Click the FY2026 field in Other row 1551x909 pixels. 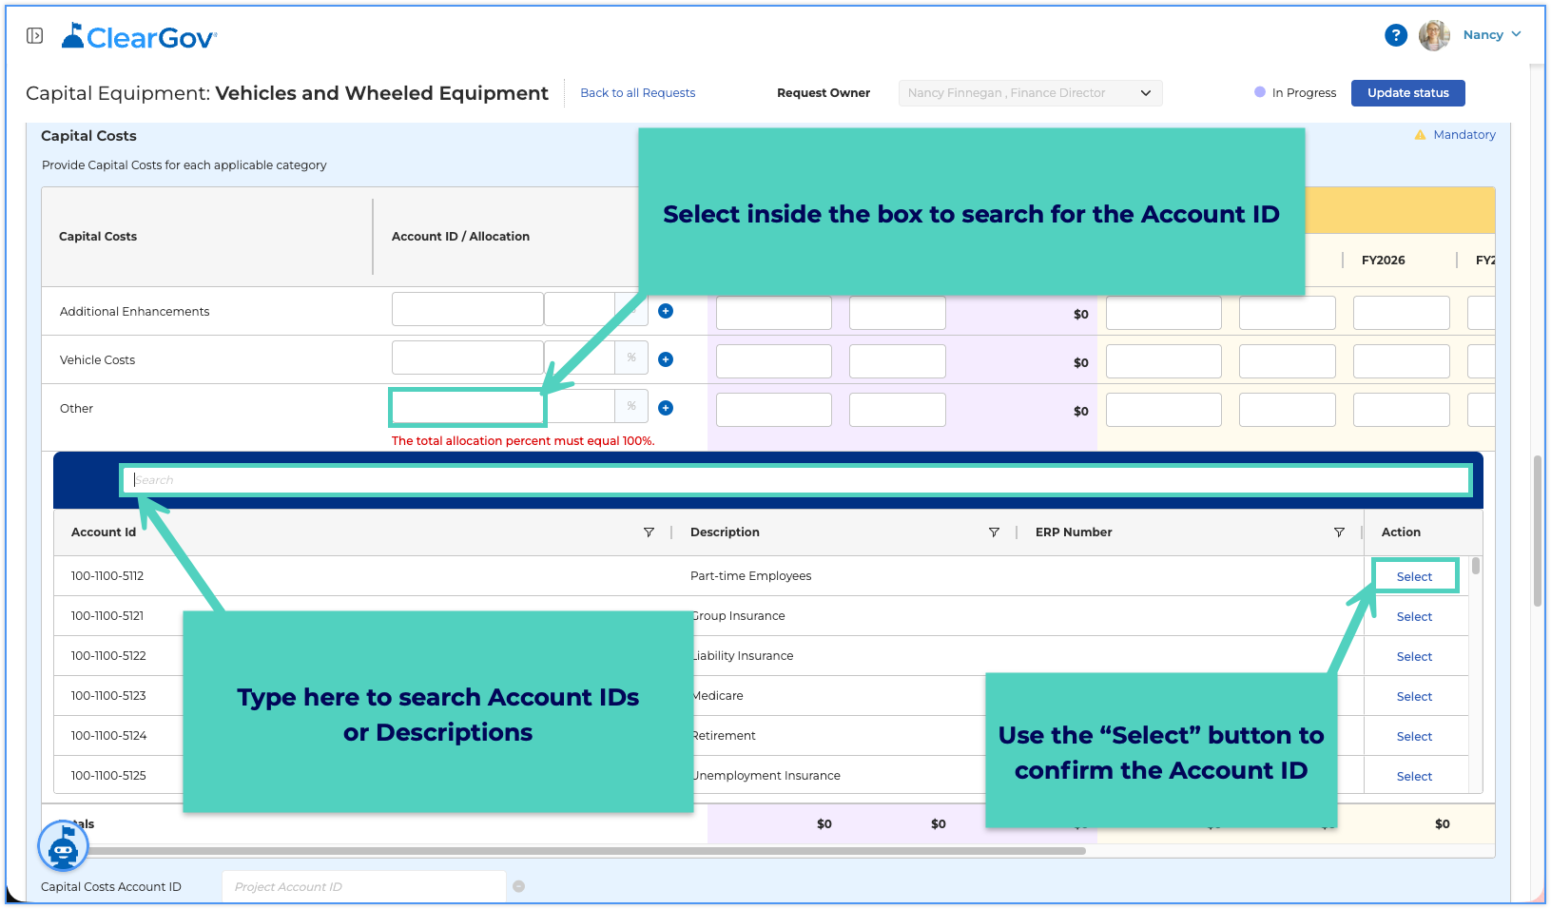pyautogui.click(x=1401, y=410)
